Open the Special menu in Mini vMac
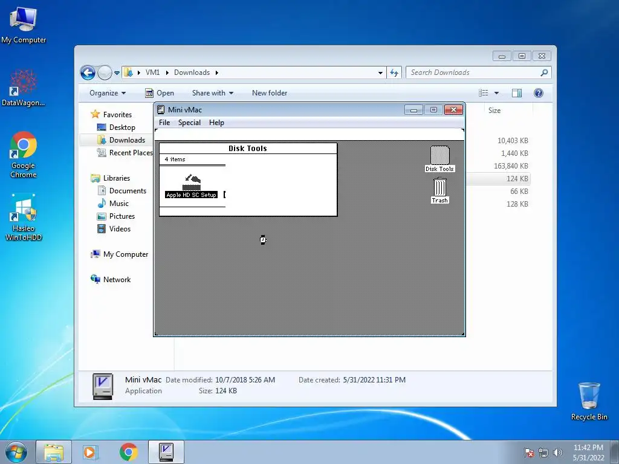Image resolution: width=619 pixels, height=464 pixels. click(x=189, y=122)
